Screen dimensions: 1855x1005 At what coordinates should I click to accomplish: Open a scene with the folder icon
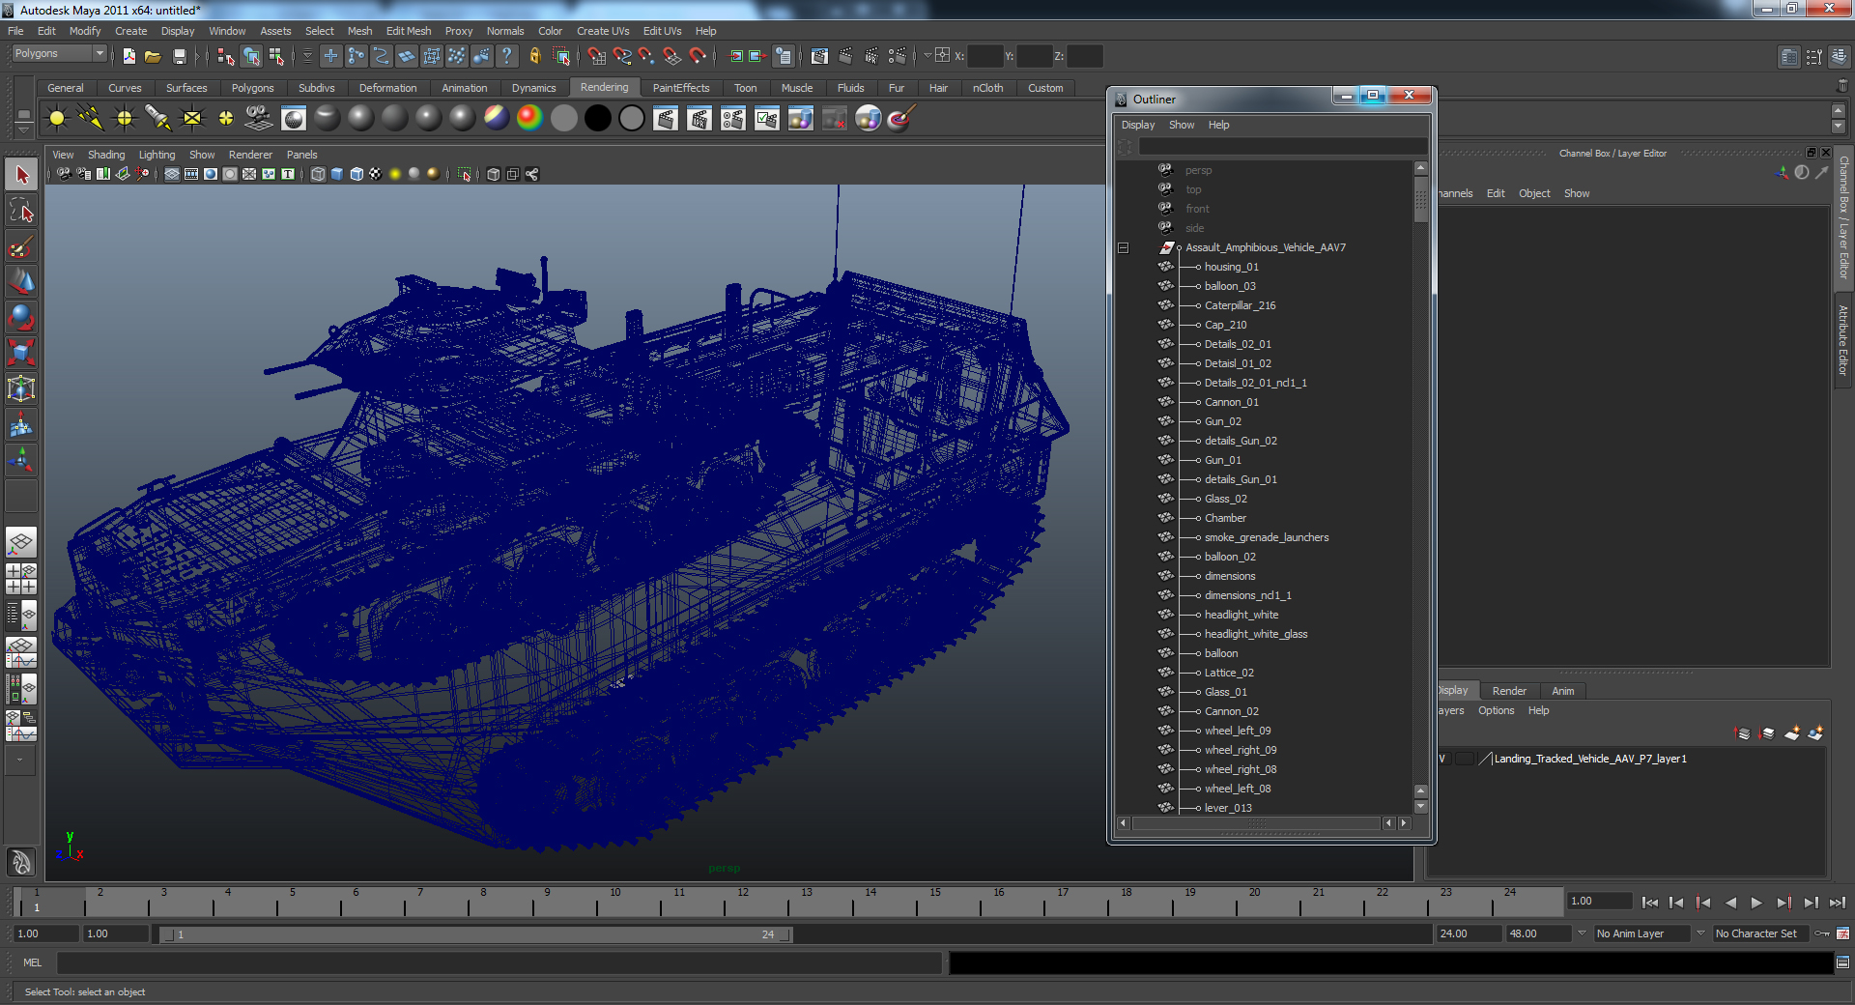coord(153,56)
